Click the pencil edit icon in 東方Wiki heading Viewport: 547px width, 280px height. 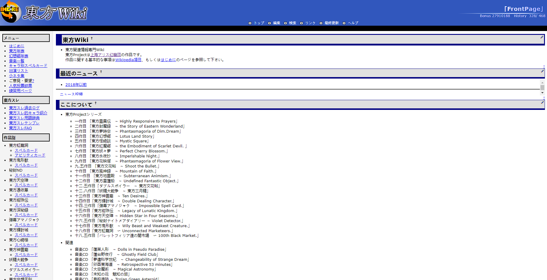(x=542, y=37)
